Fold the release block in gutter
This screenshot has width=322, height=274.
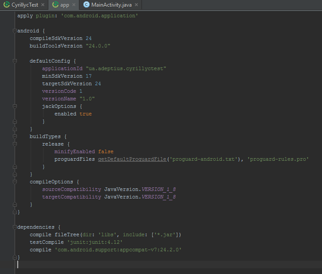pos(15,144)
